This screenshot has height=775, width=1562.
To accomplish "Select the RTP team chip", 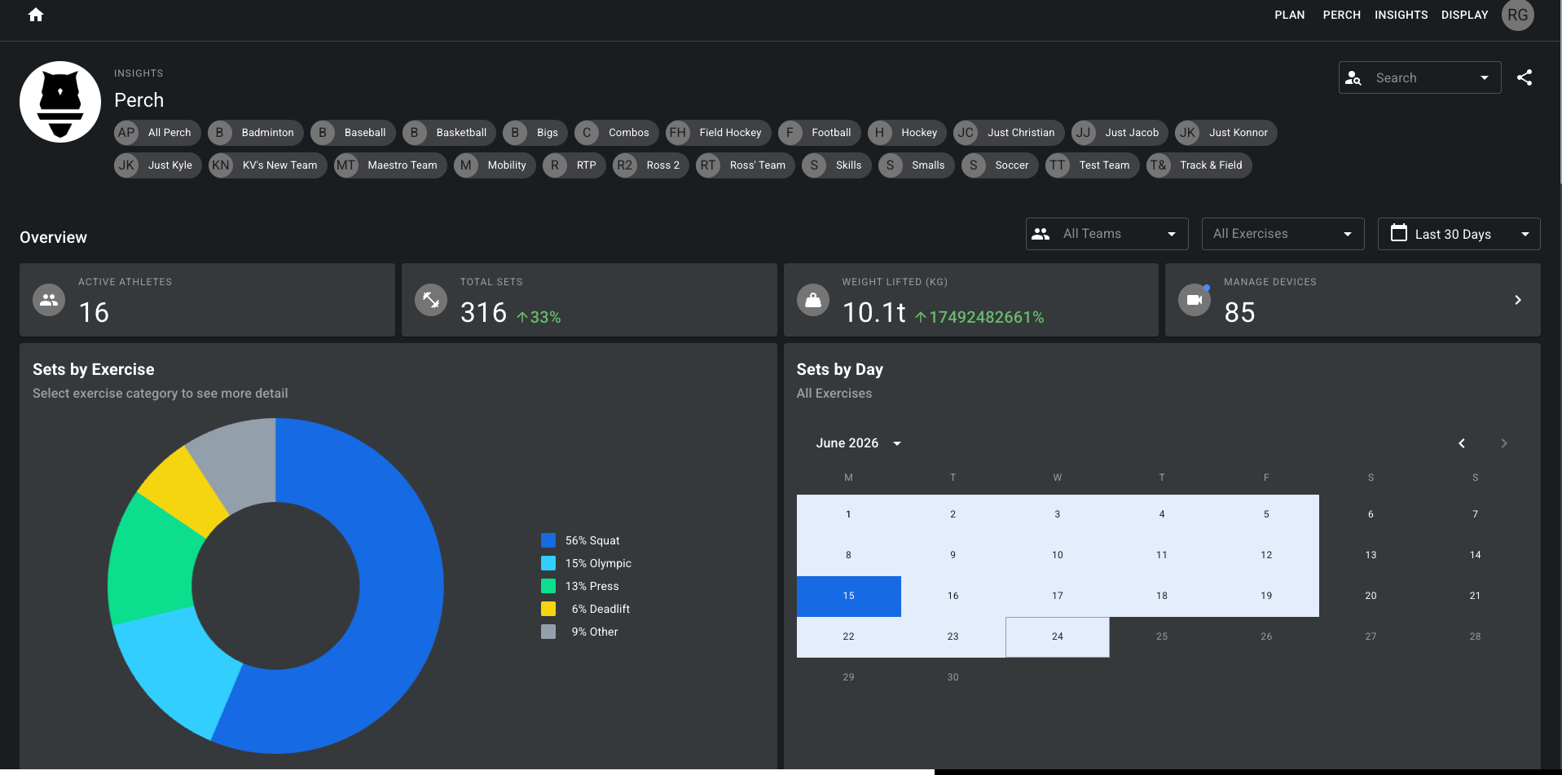I will point(574,165).
